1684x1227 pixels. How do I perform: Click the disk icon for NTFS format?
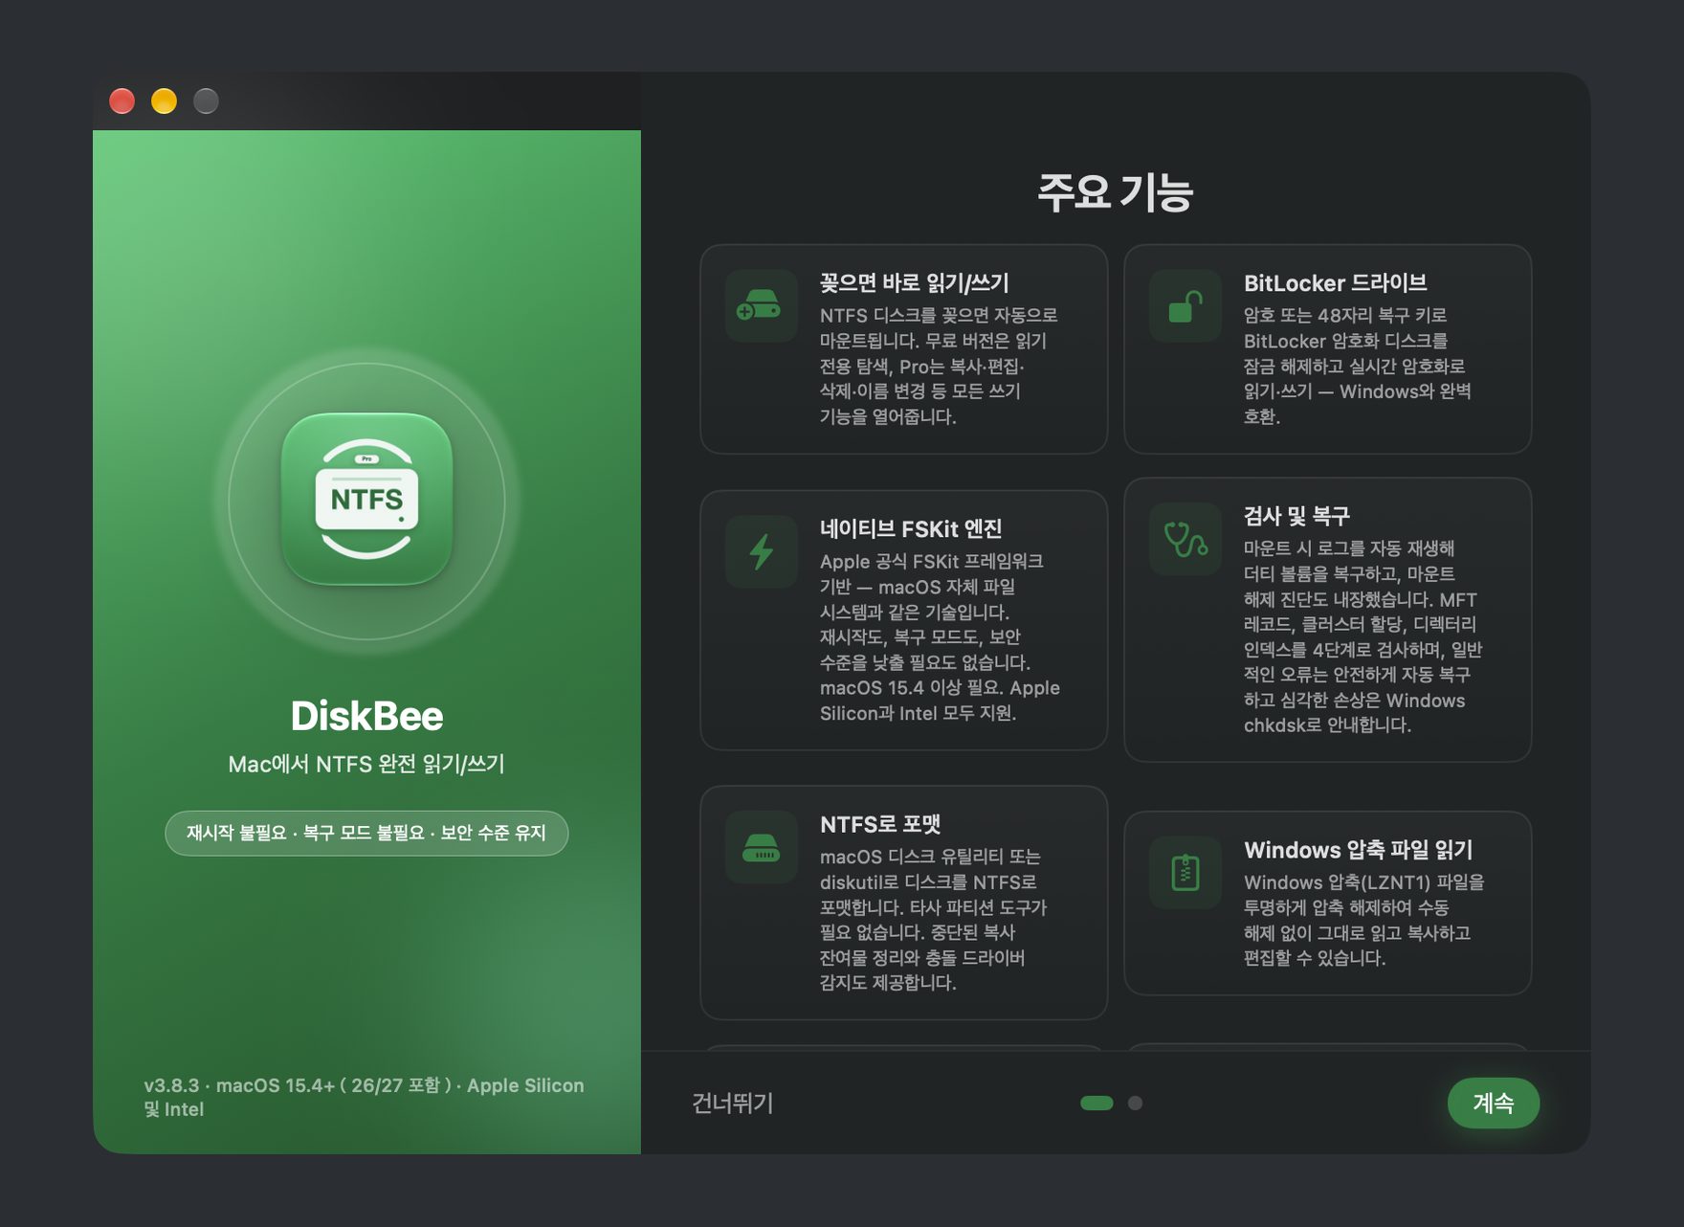click(x=762, y=847)
